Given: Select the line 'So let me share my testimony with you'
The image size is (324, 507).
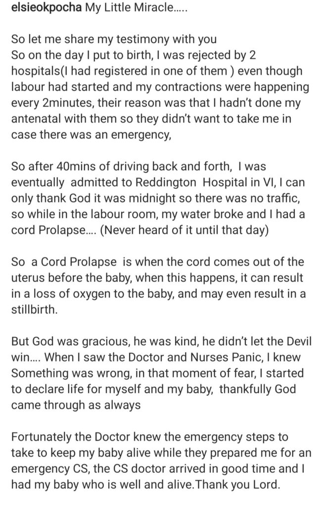Looking at the screenshot, I should 114,39.
